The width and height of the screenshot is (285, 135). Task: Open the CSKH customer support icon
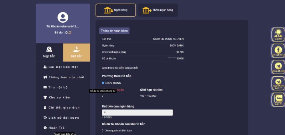click(278, 34)
